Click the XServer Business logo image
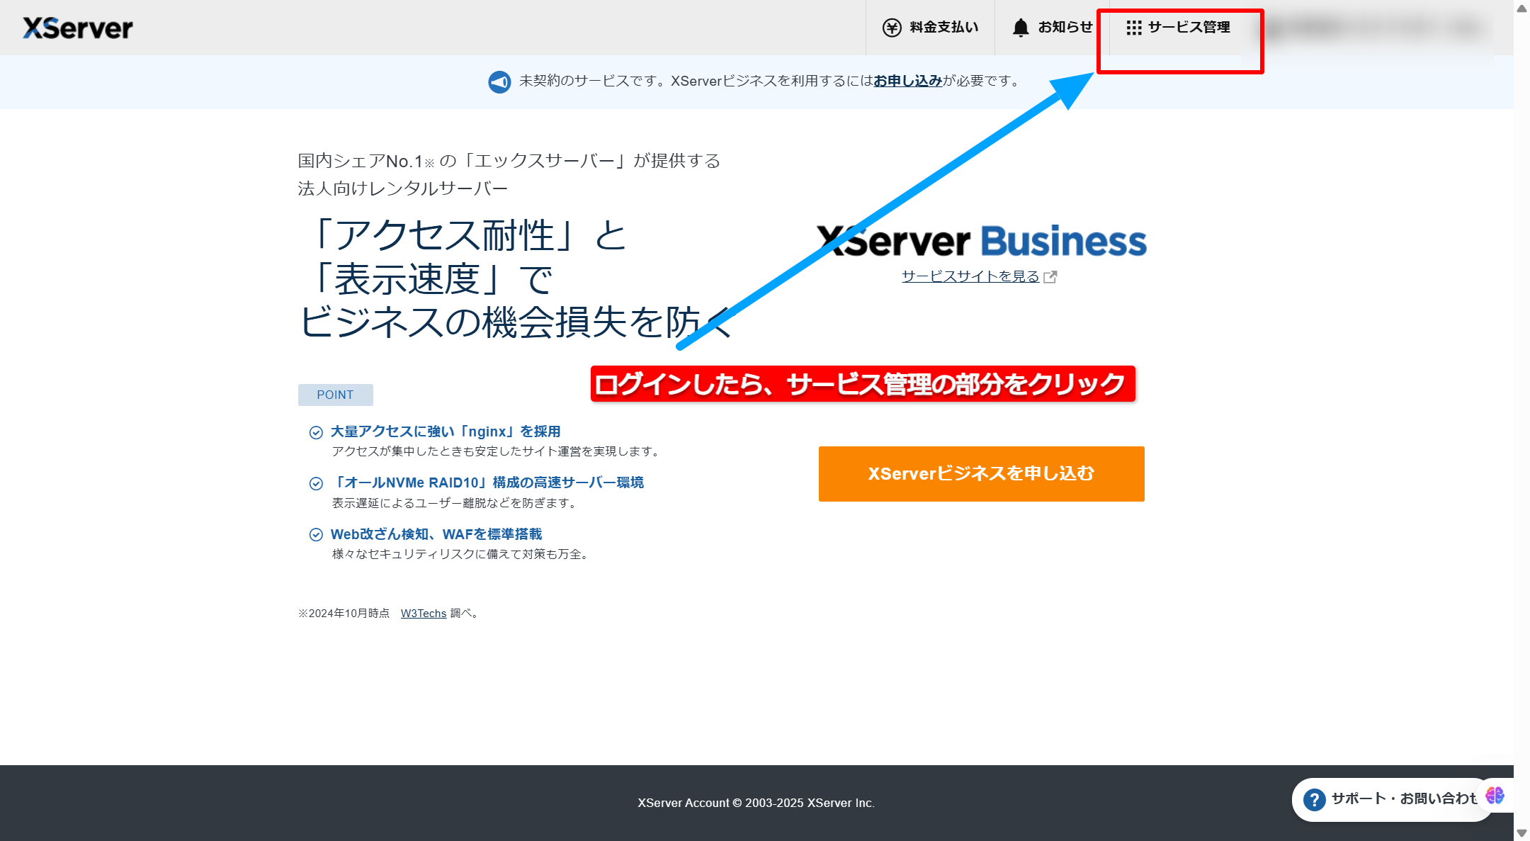The image size is (1530, 841). click(x=981, y=241)
